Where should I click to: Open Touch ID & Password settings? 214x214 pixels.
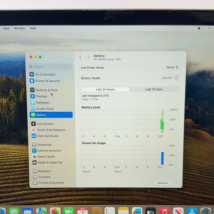(x=48, y=130)
